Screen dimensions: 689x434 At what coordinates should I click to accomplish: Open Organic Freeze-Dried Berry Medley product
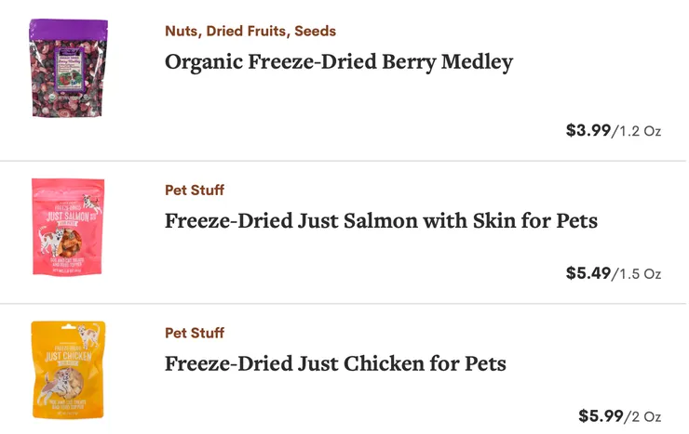tap(339, 63)
